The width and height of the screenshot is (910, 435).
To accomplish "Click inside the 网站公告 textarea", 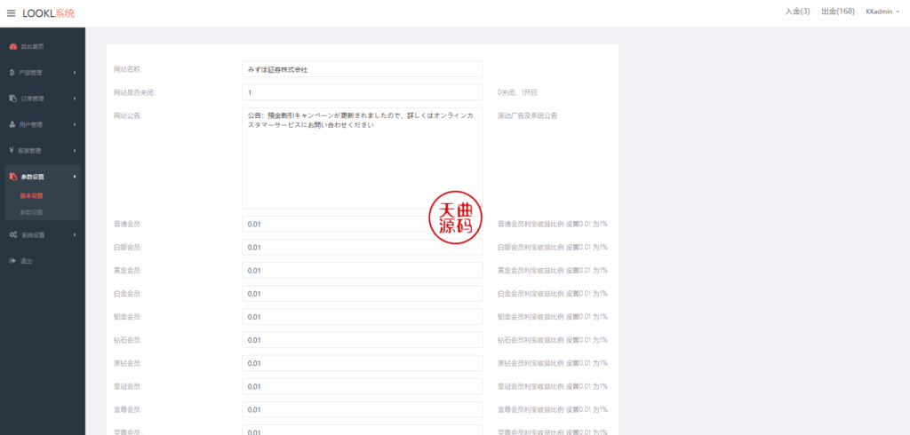I will (363, 158).
